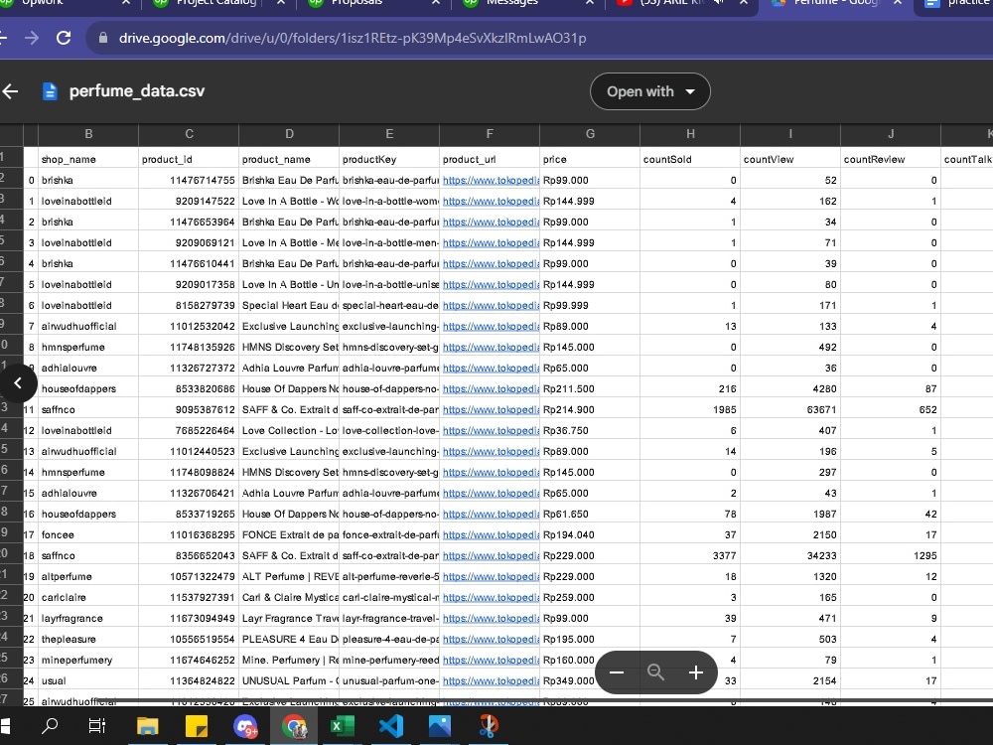Click the 'carlclaire' shop cell
The height and width of the screenshot is (745, 993).
(88, 597)
